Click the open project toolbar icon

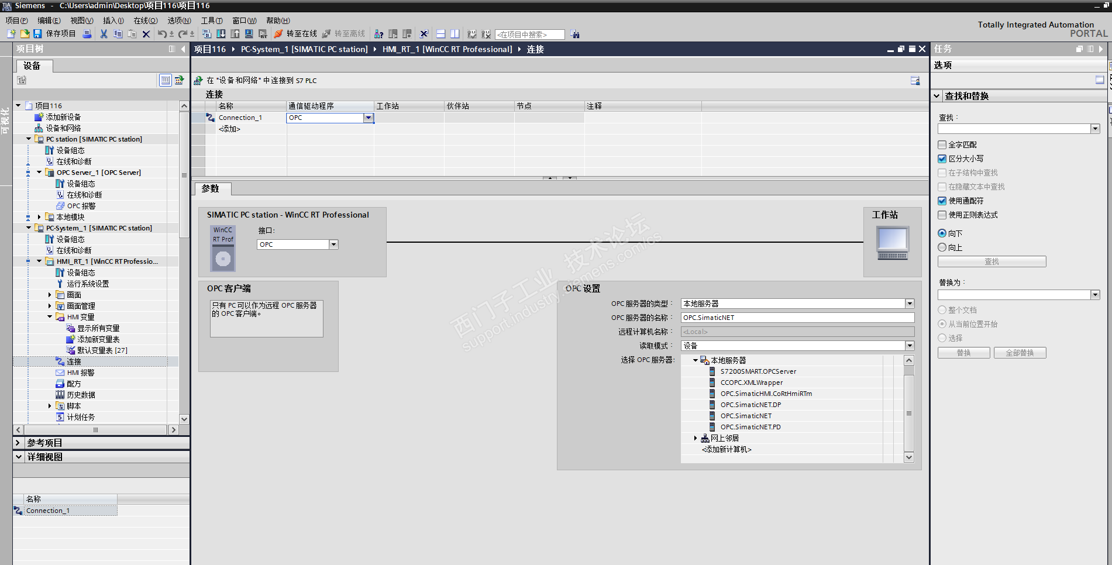[25, 34]
